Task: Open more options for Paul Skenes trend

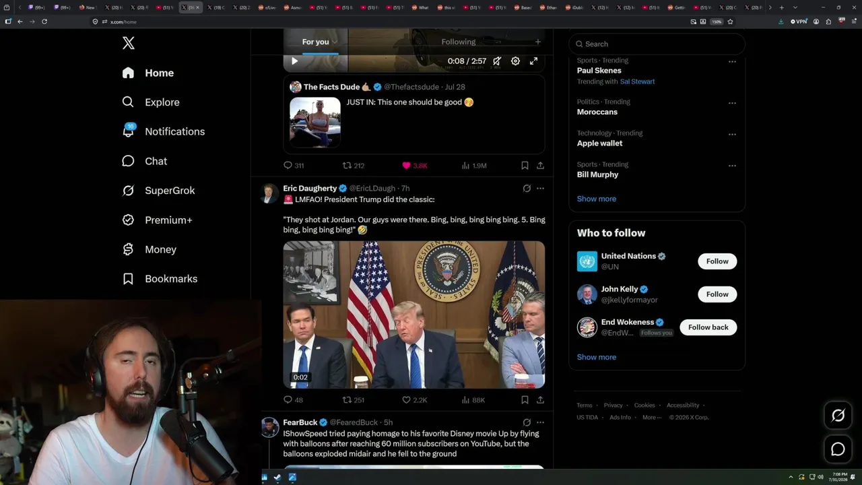Action: coord(732,61)
